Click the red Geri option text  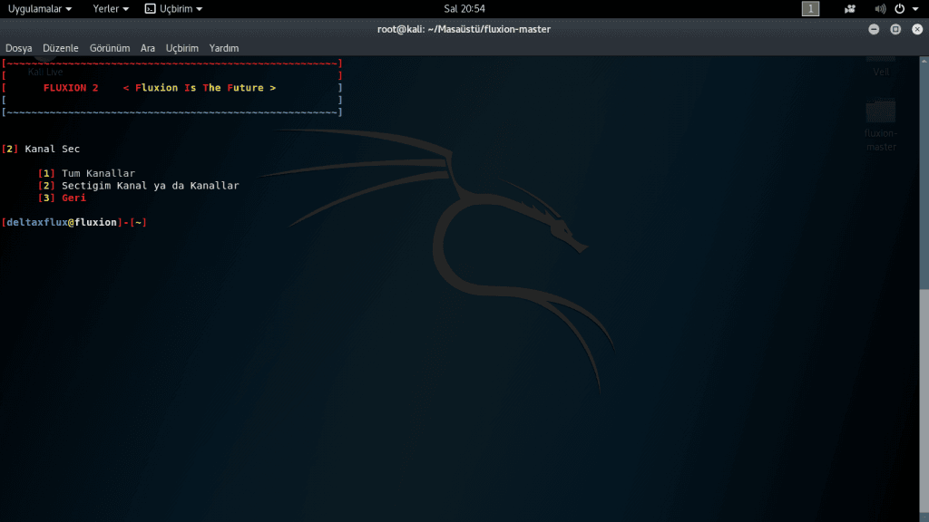74,198
